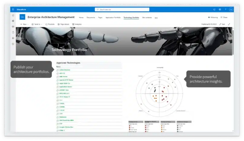The height and width of the screenshot is (141, 244).
Task: Click the item icon beside COBOL
Action: pyautogui.click(x=58, y=104)
